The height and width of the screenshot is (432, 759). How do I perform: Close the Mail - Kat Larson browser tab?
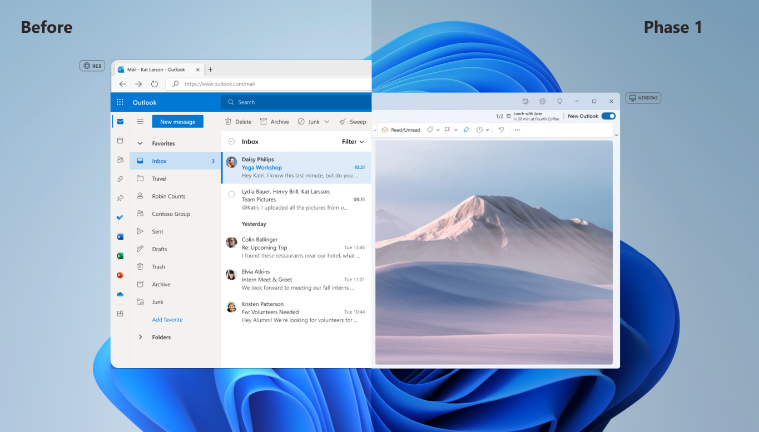pos(198,69)
